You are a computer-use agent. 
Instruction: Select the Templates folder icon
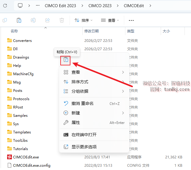click(10, 132)
